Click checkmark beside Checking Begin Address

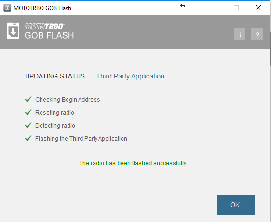(x=28, y=99)
